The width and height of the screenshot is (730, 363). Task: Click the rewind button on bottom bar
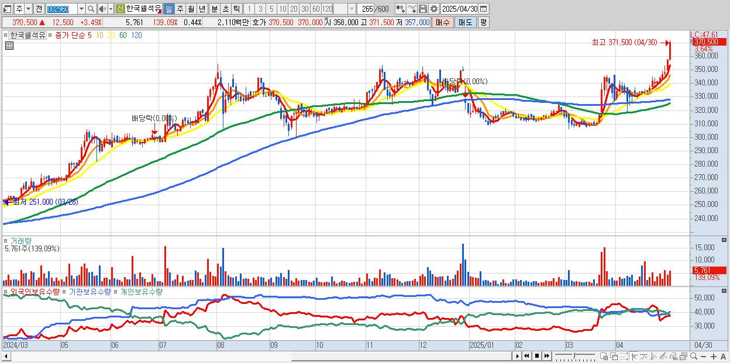click(526, 356)
